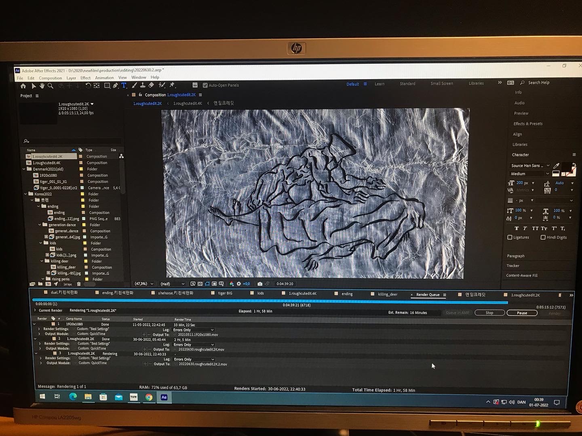Open the Source Han Sans font dropdown

tap(530, 166)
